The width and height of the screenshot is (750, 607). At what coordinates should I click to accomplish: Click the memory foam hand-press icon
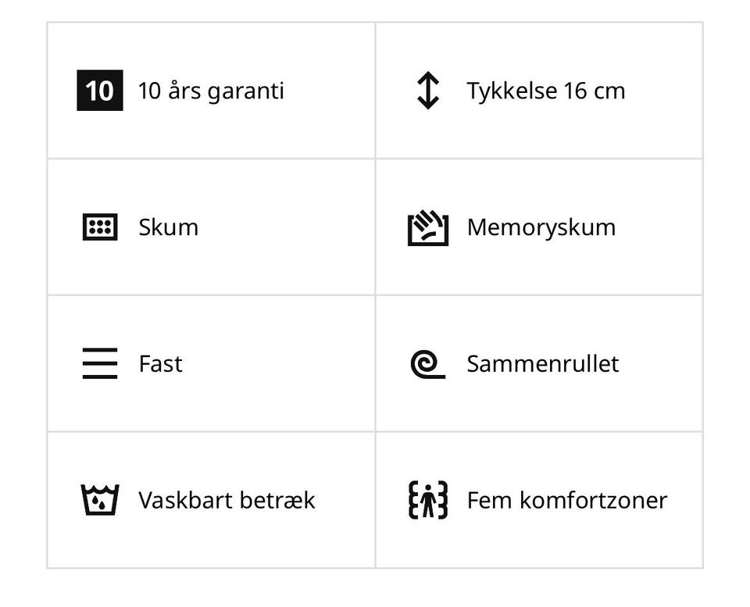point(428,227)
